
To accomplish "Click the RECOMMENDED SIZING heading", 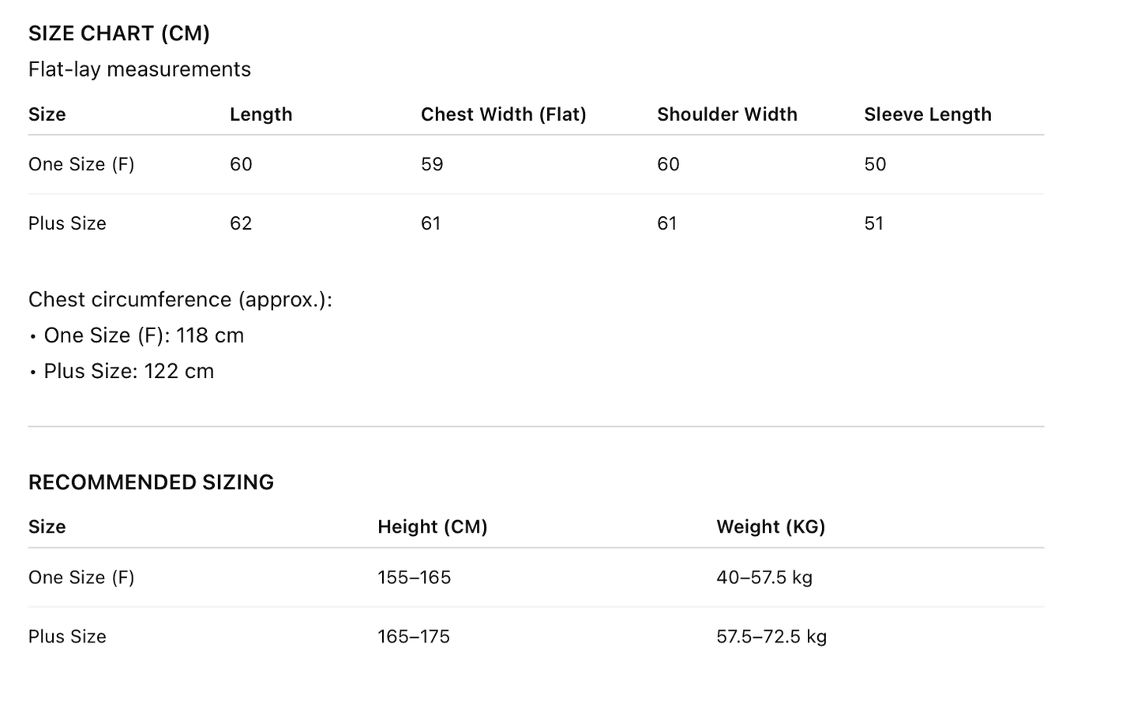I will pos(151,482).
